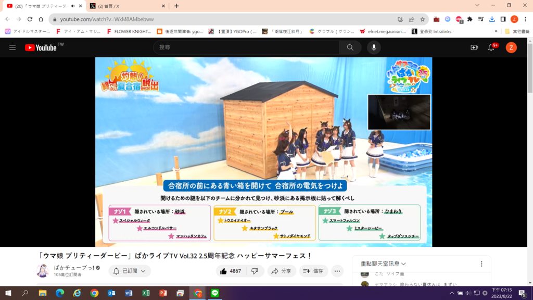Open LINE app from the taskbar
Image resolution: width=533 pixels, height=300 pixels.
215,293
